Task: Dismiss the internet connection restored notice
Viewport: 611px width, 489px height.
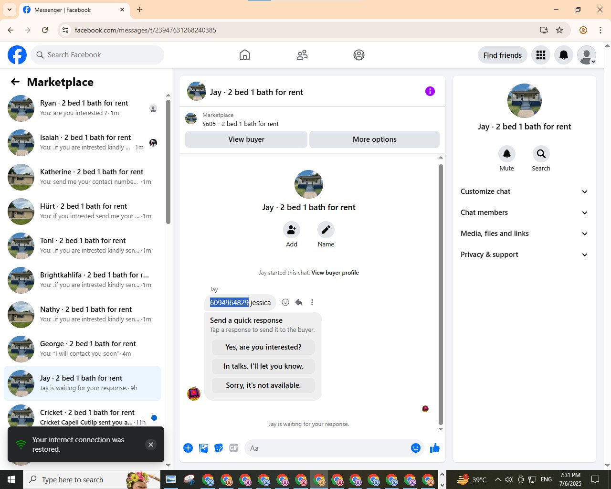Action: (151, 445)
